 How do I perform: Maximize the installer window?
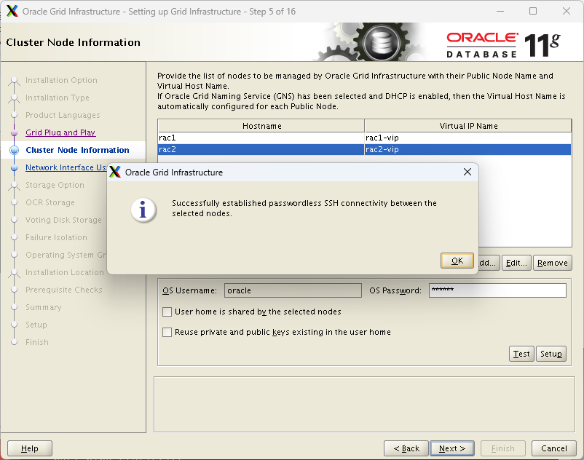coord(533,11)
